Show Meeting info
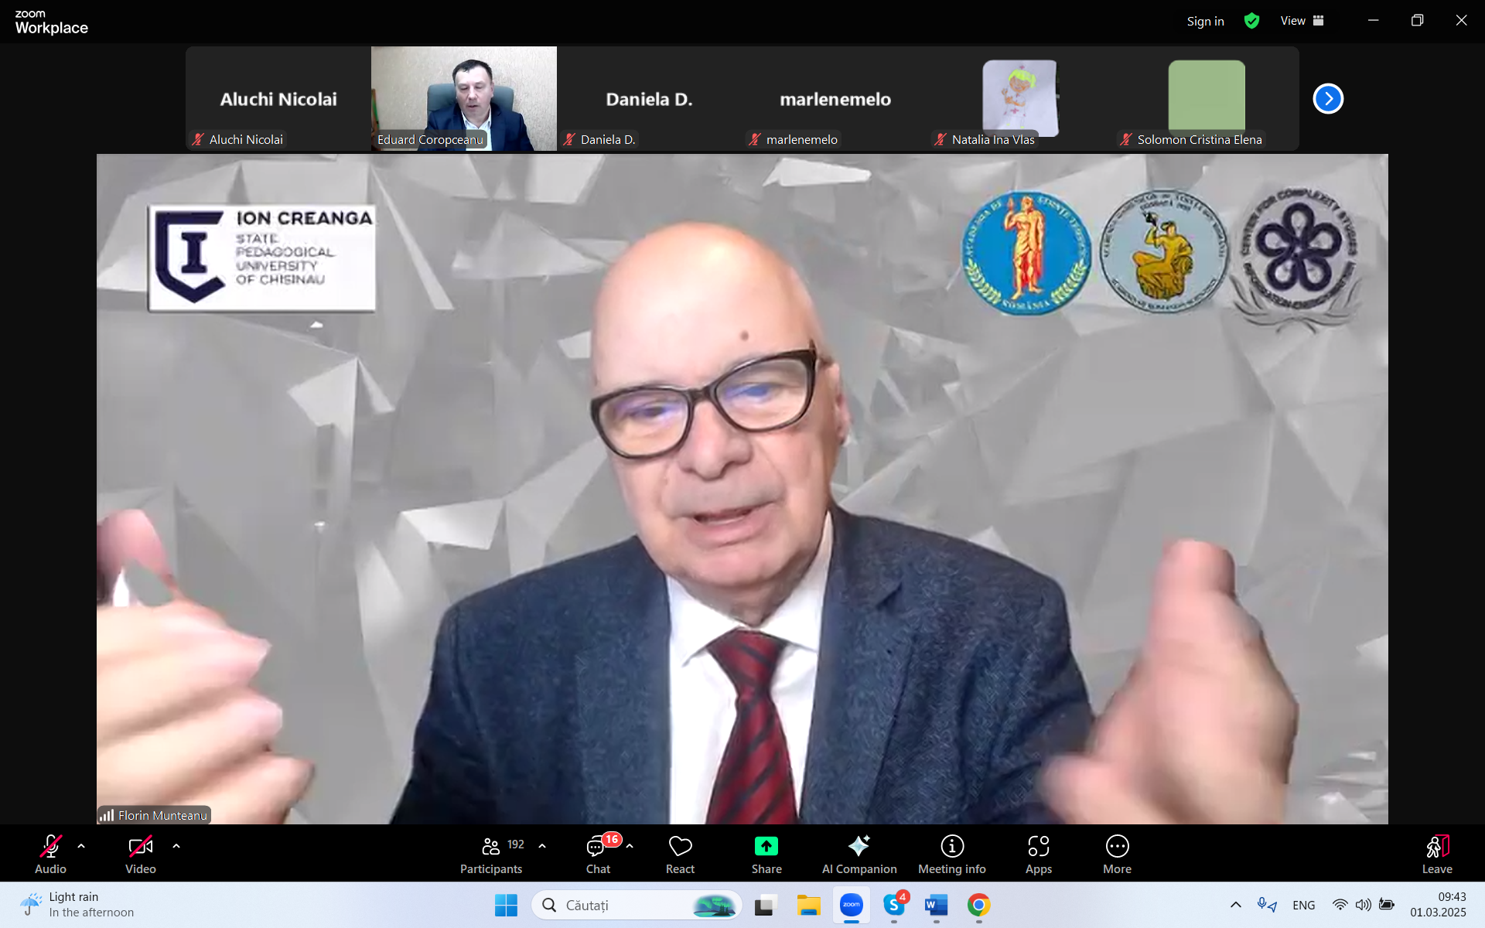1485x928 pixels. pyautogui.click(x=951, y=847)
